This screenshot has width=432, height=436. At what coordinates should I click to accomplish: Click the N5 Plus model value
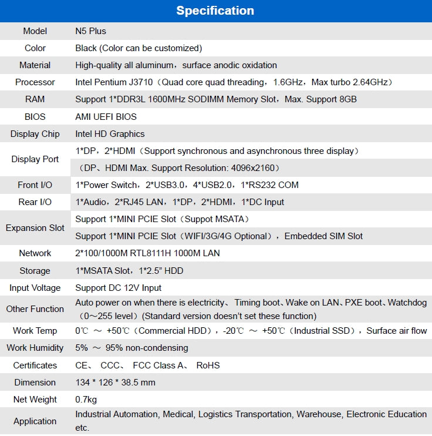coord(91,31)
